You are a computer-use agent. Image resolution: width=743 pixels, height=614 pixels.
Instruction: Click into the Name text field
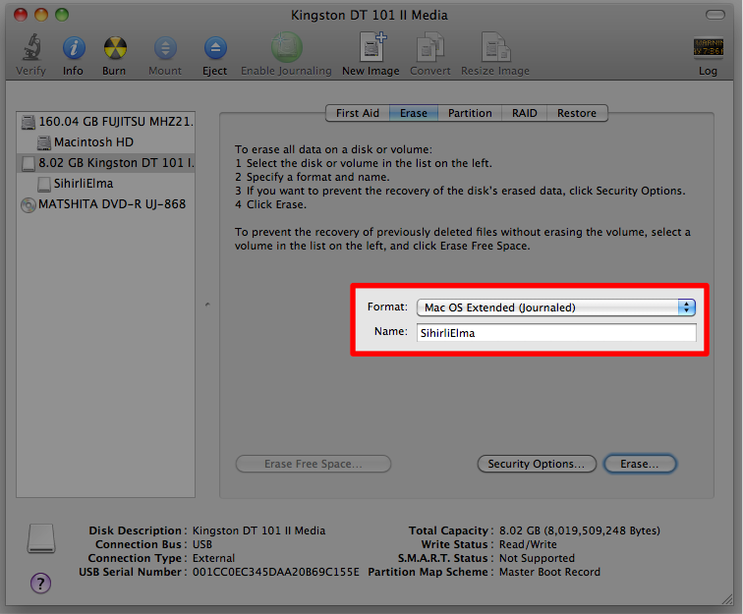[x=555, y=333]
